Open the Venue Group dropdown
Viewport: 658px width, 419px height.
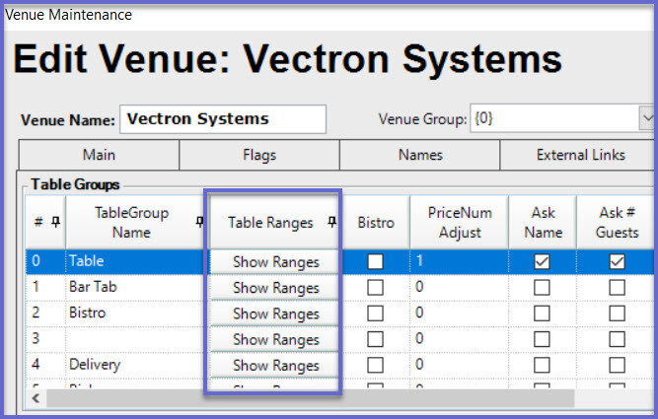pyautogui.click(x=646, y=118)
